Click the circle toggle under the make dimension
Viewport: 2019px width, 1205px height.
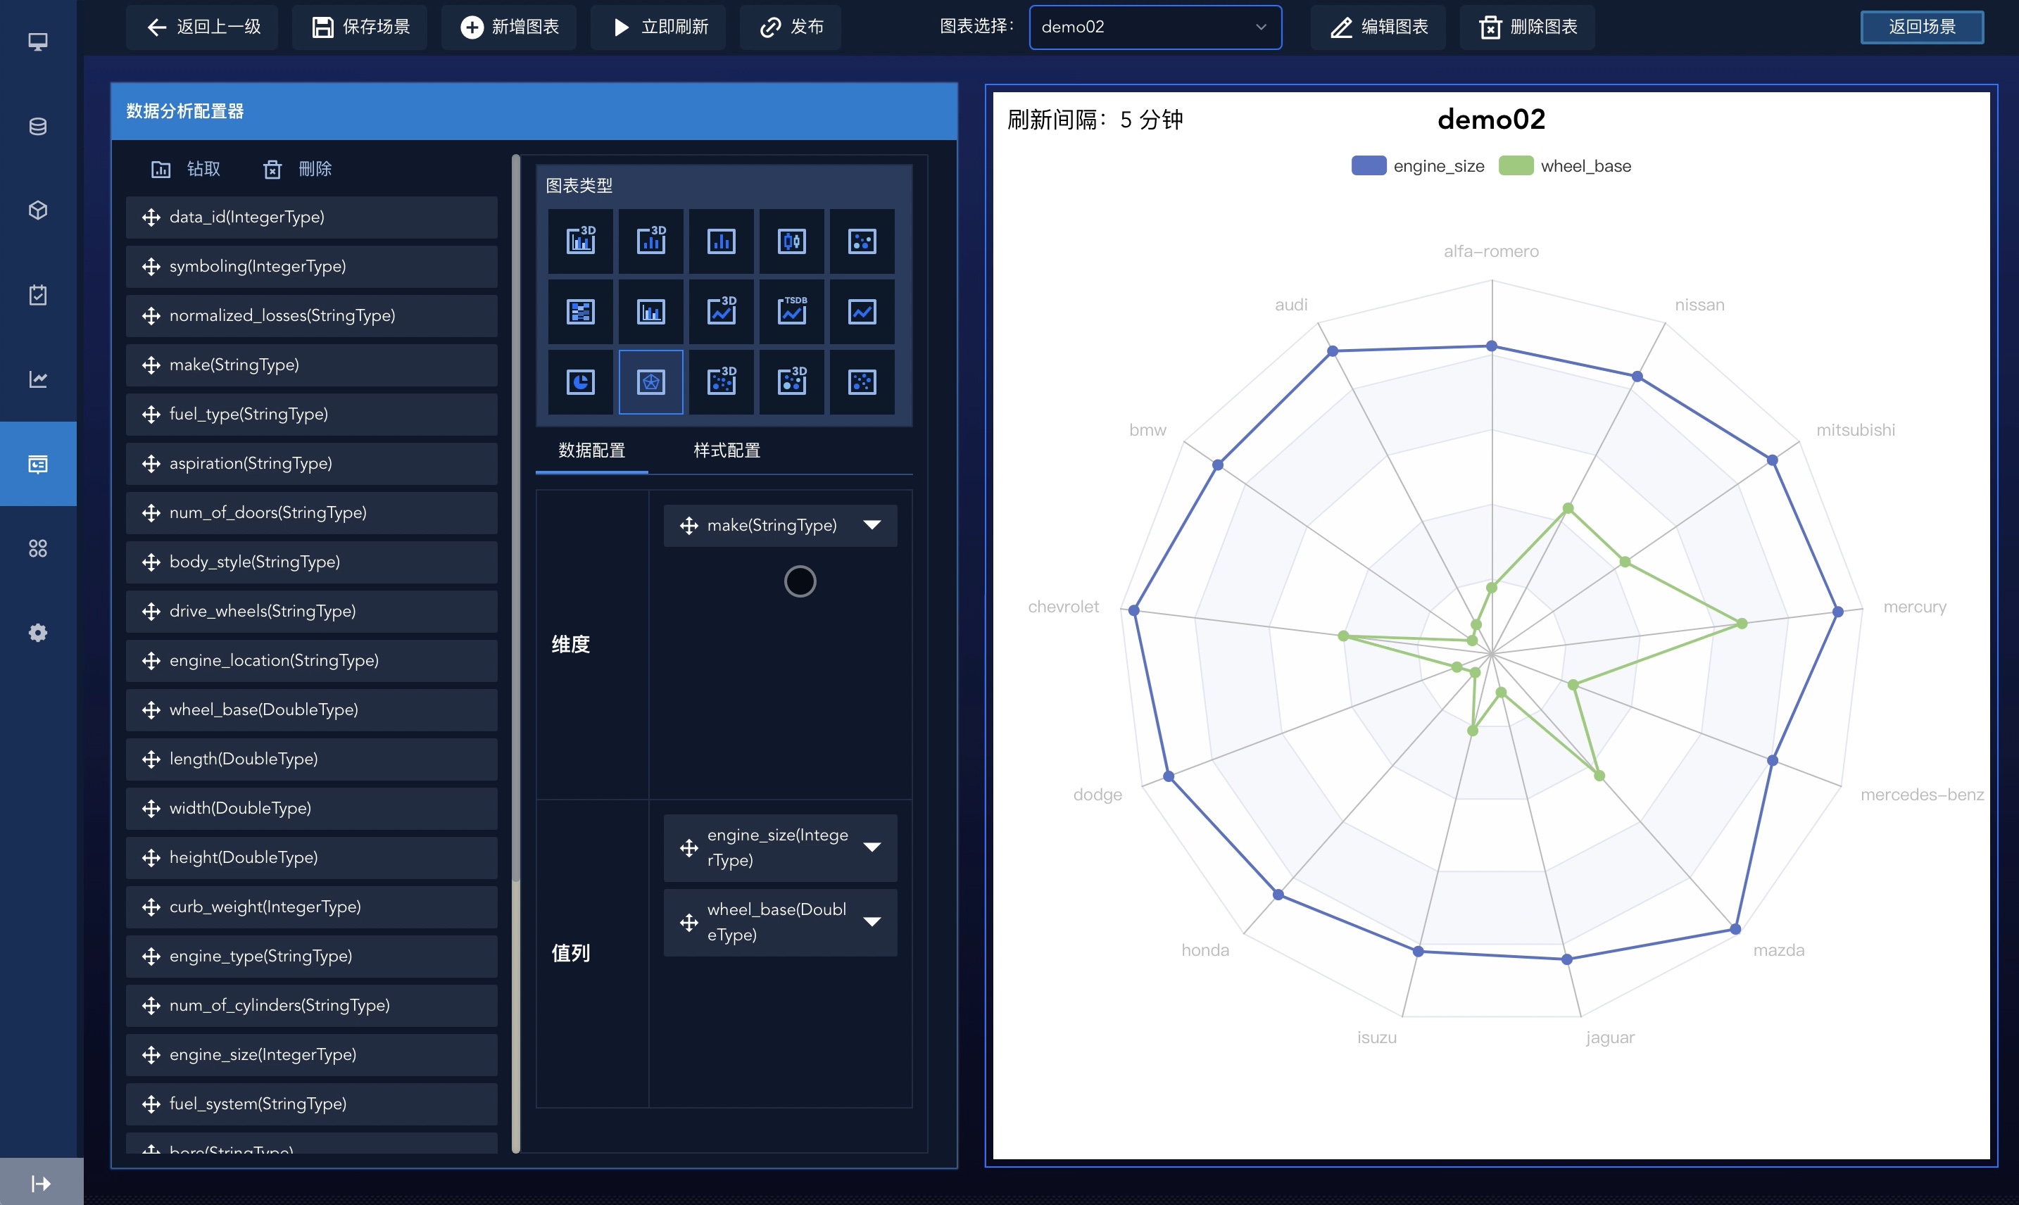[800, 581]
